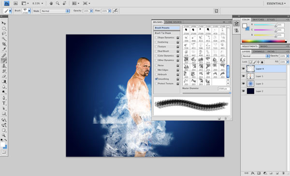Switch to the Paths tab
The image size is (290, 176).
coord(271,51)
